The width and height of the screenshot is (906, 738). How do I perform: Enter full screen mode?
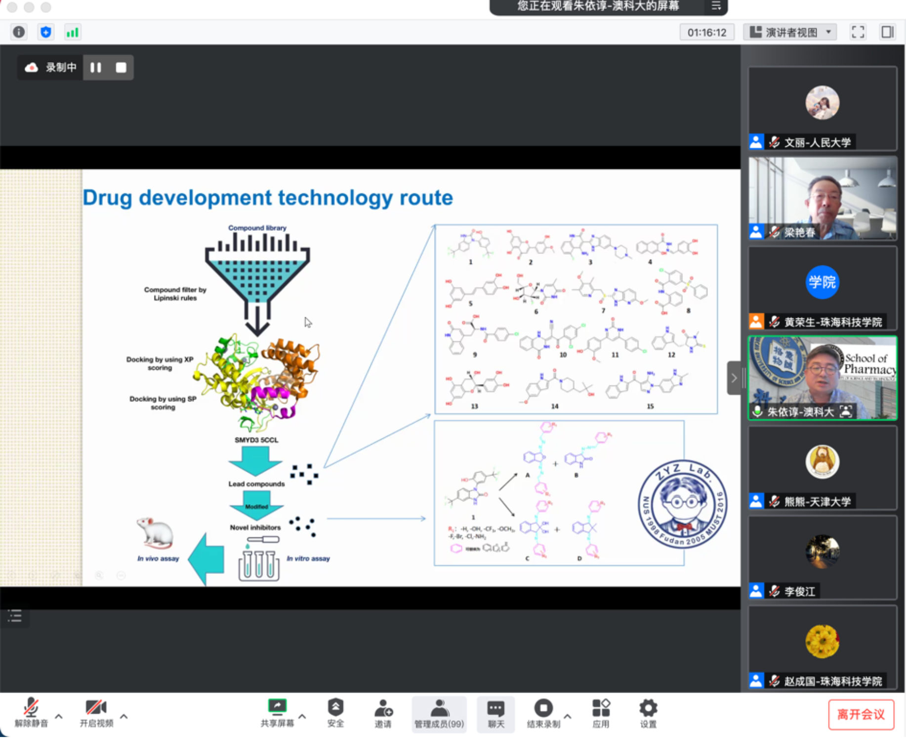858,32
